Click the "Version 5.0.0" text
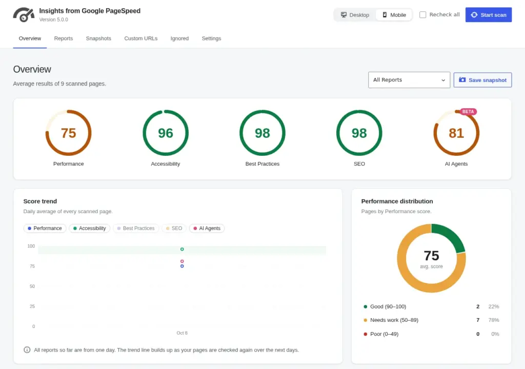 click(53, 20)
